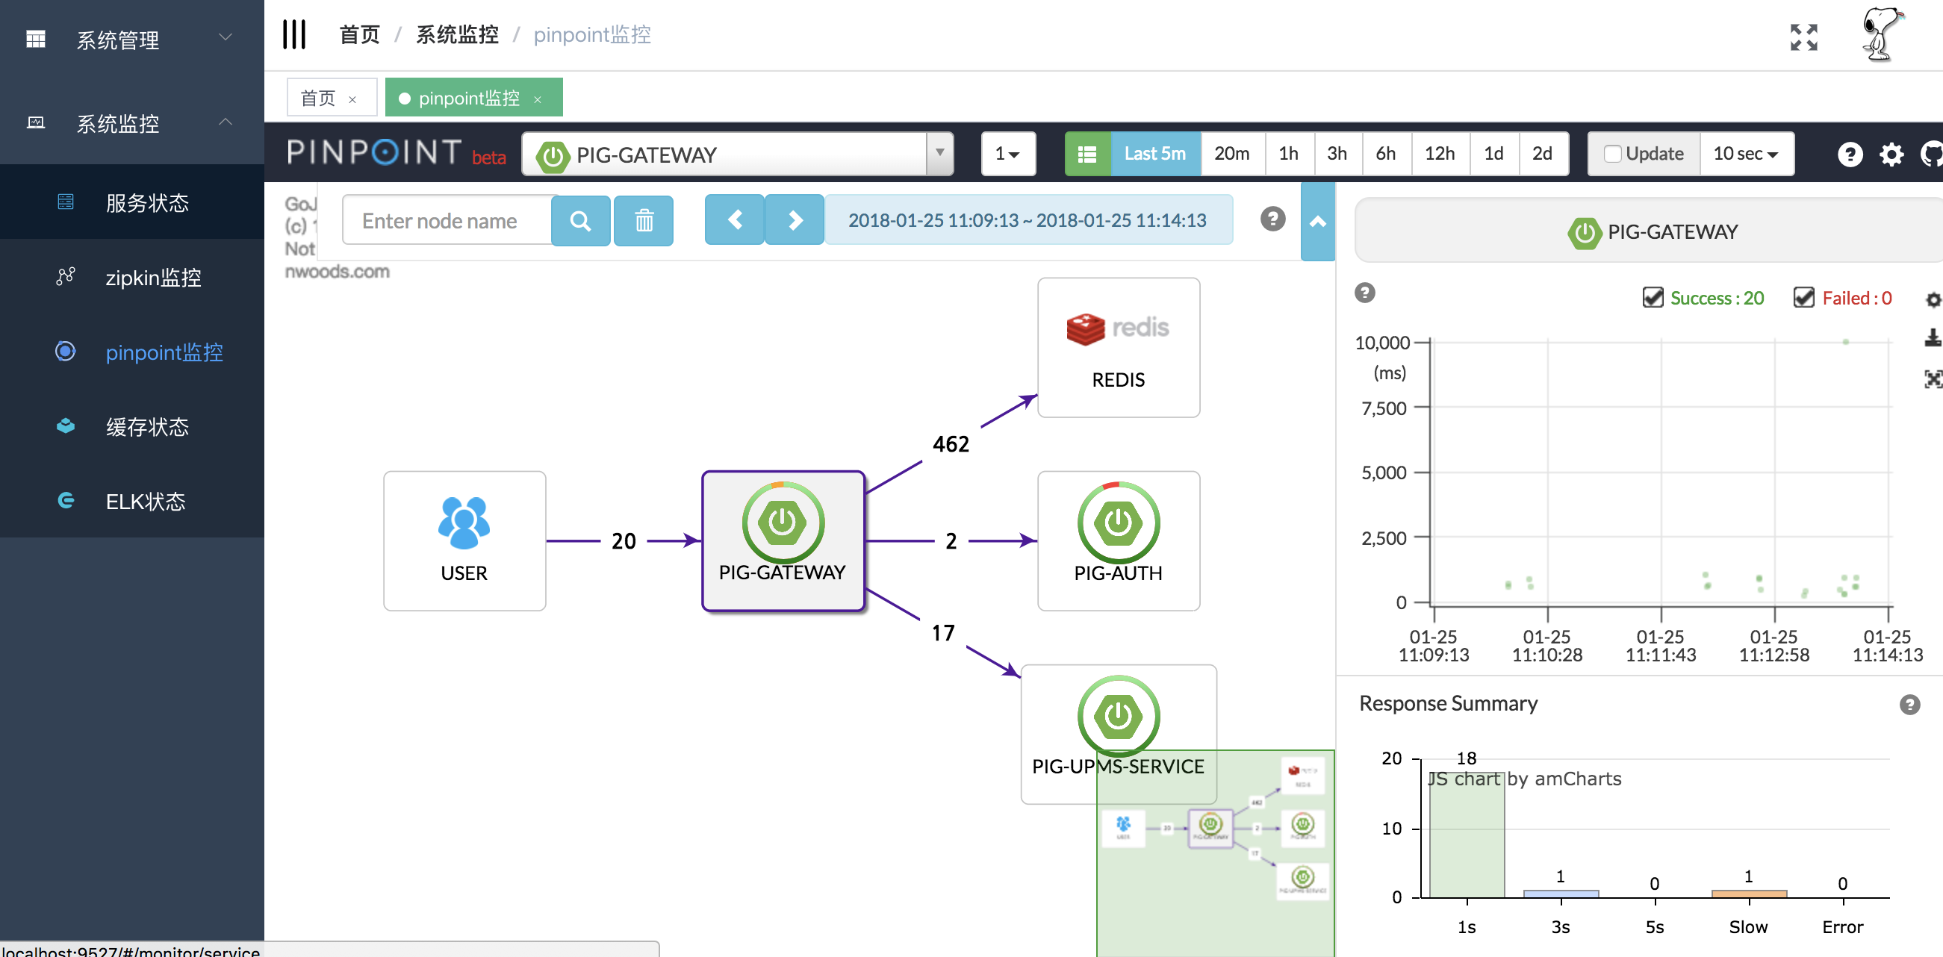
Task: Toggle fullscreen mode icon in header
Action: click(x=1803, y=37)
